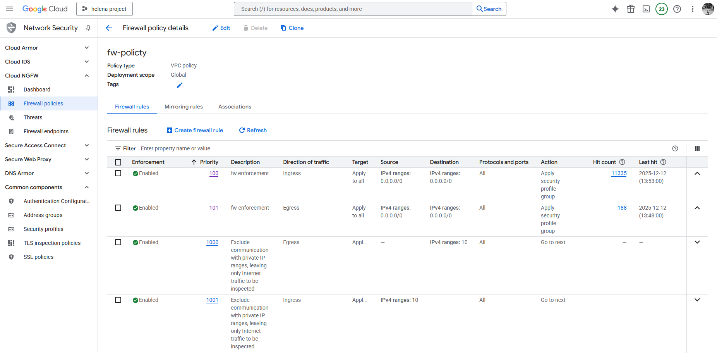This screenshot has width=717, height=353.
Task: Click the pencil icon to edit Tags
Action: 180,85
